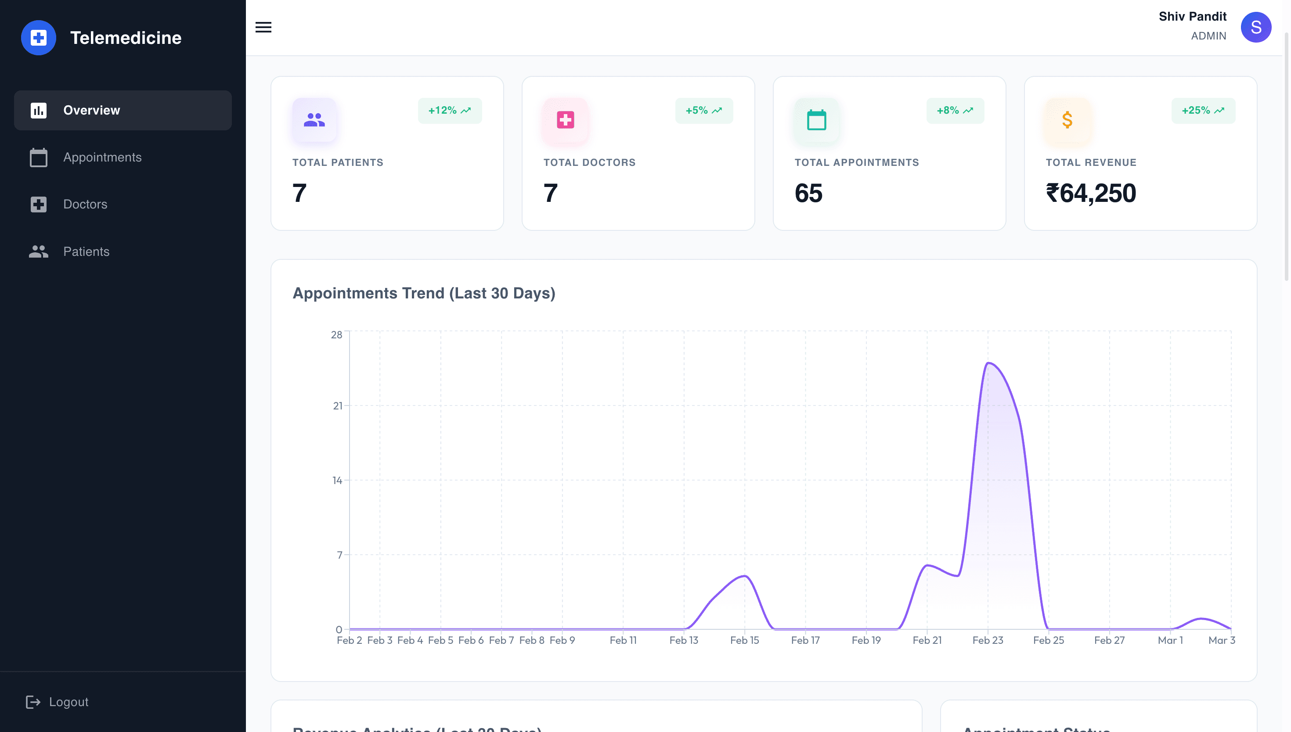Screen dimensions: 1291x732
Task: Click the Feb 21 axis label
Action: click(927, 640)
